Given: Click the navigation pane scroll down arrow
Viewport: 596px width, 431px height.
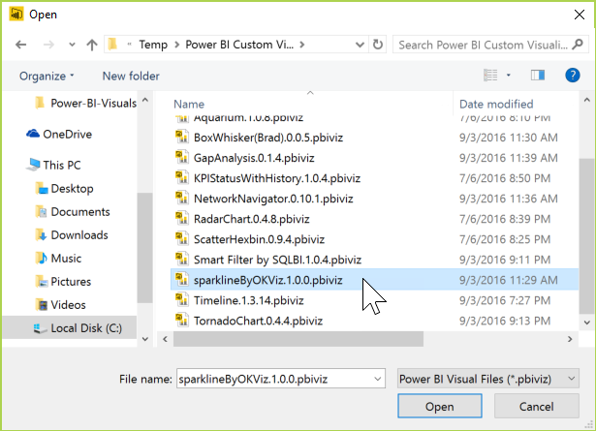Looking at the screenshot, I should pyautogui.click(x=144, y=339).
